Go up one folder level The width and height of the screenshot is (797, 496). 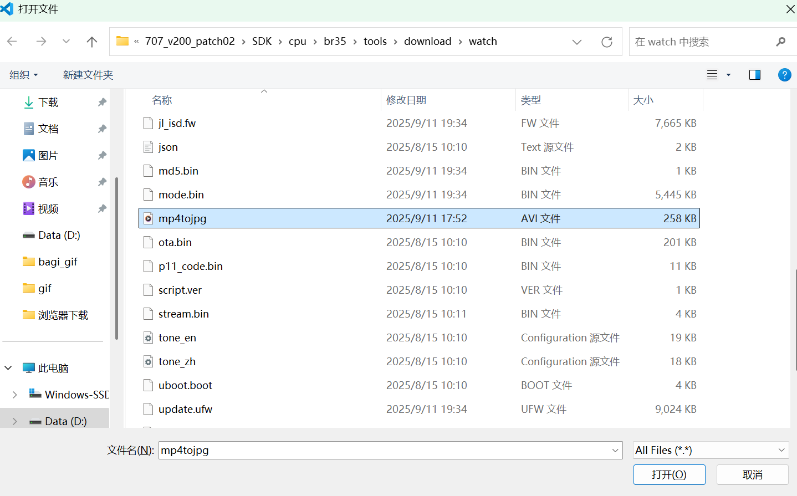pos(92,42)
